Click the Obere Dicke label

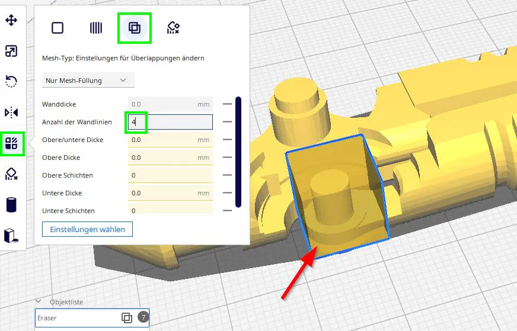(x=61, y=158)
